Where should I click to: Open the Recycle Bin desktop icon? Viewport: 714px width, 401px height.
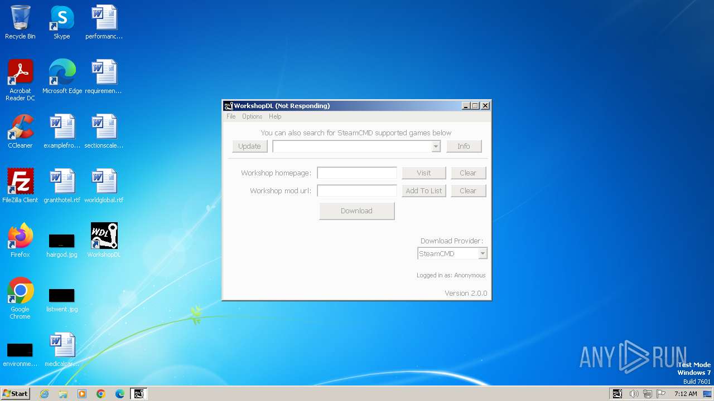pyautogui.click(x=20, y=22)
